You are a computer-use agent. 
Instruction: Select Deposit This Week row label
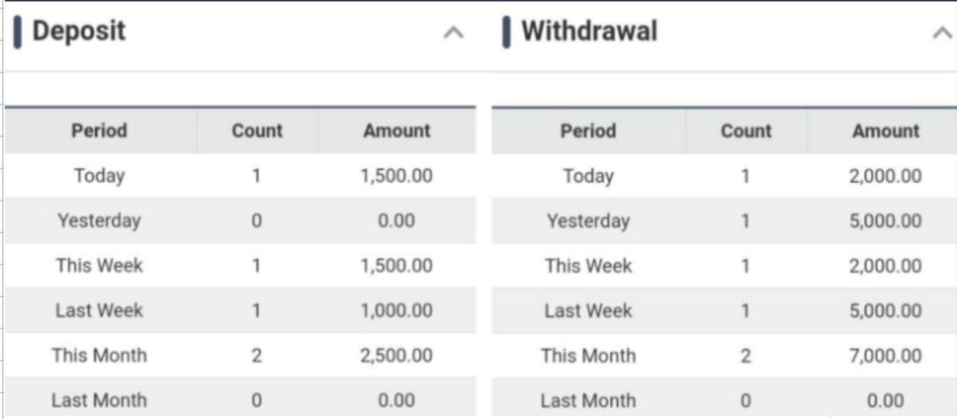[x=99, y=265]
